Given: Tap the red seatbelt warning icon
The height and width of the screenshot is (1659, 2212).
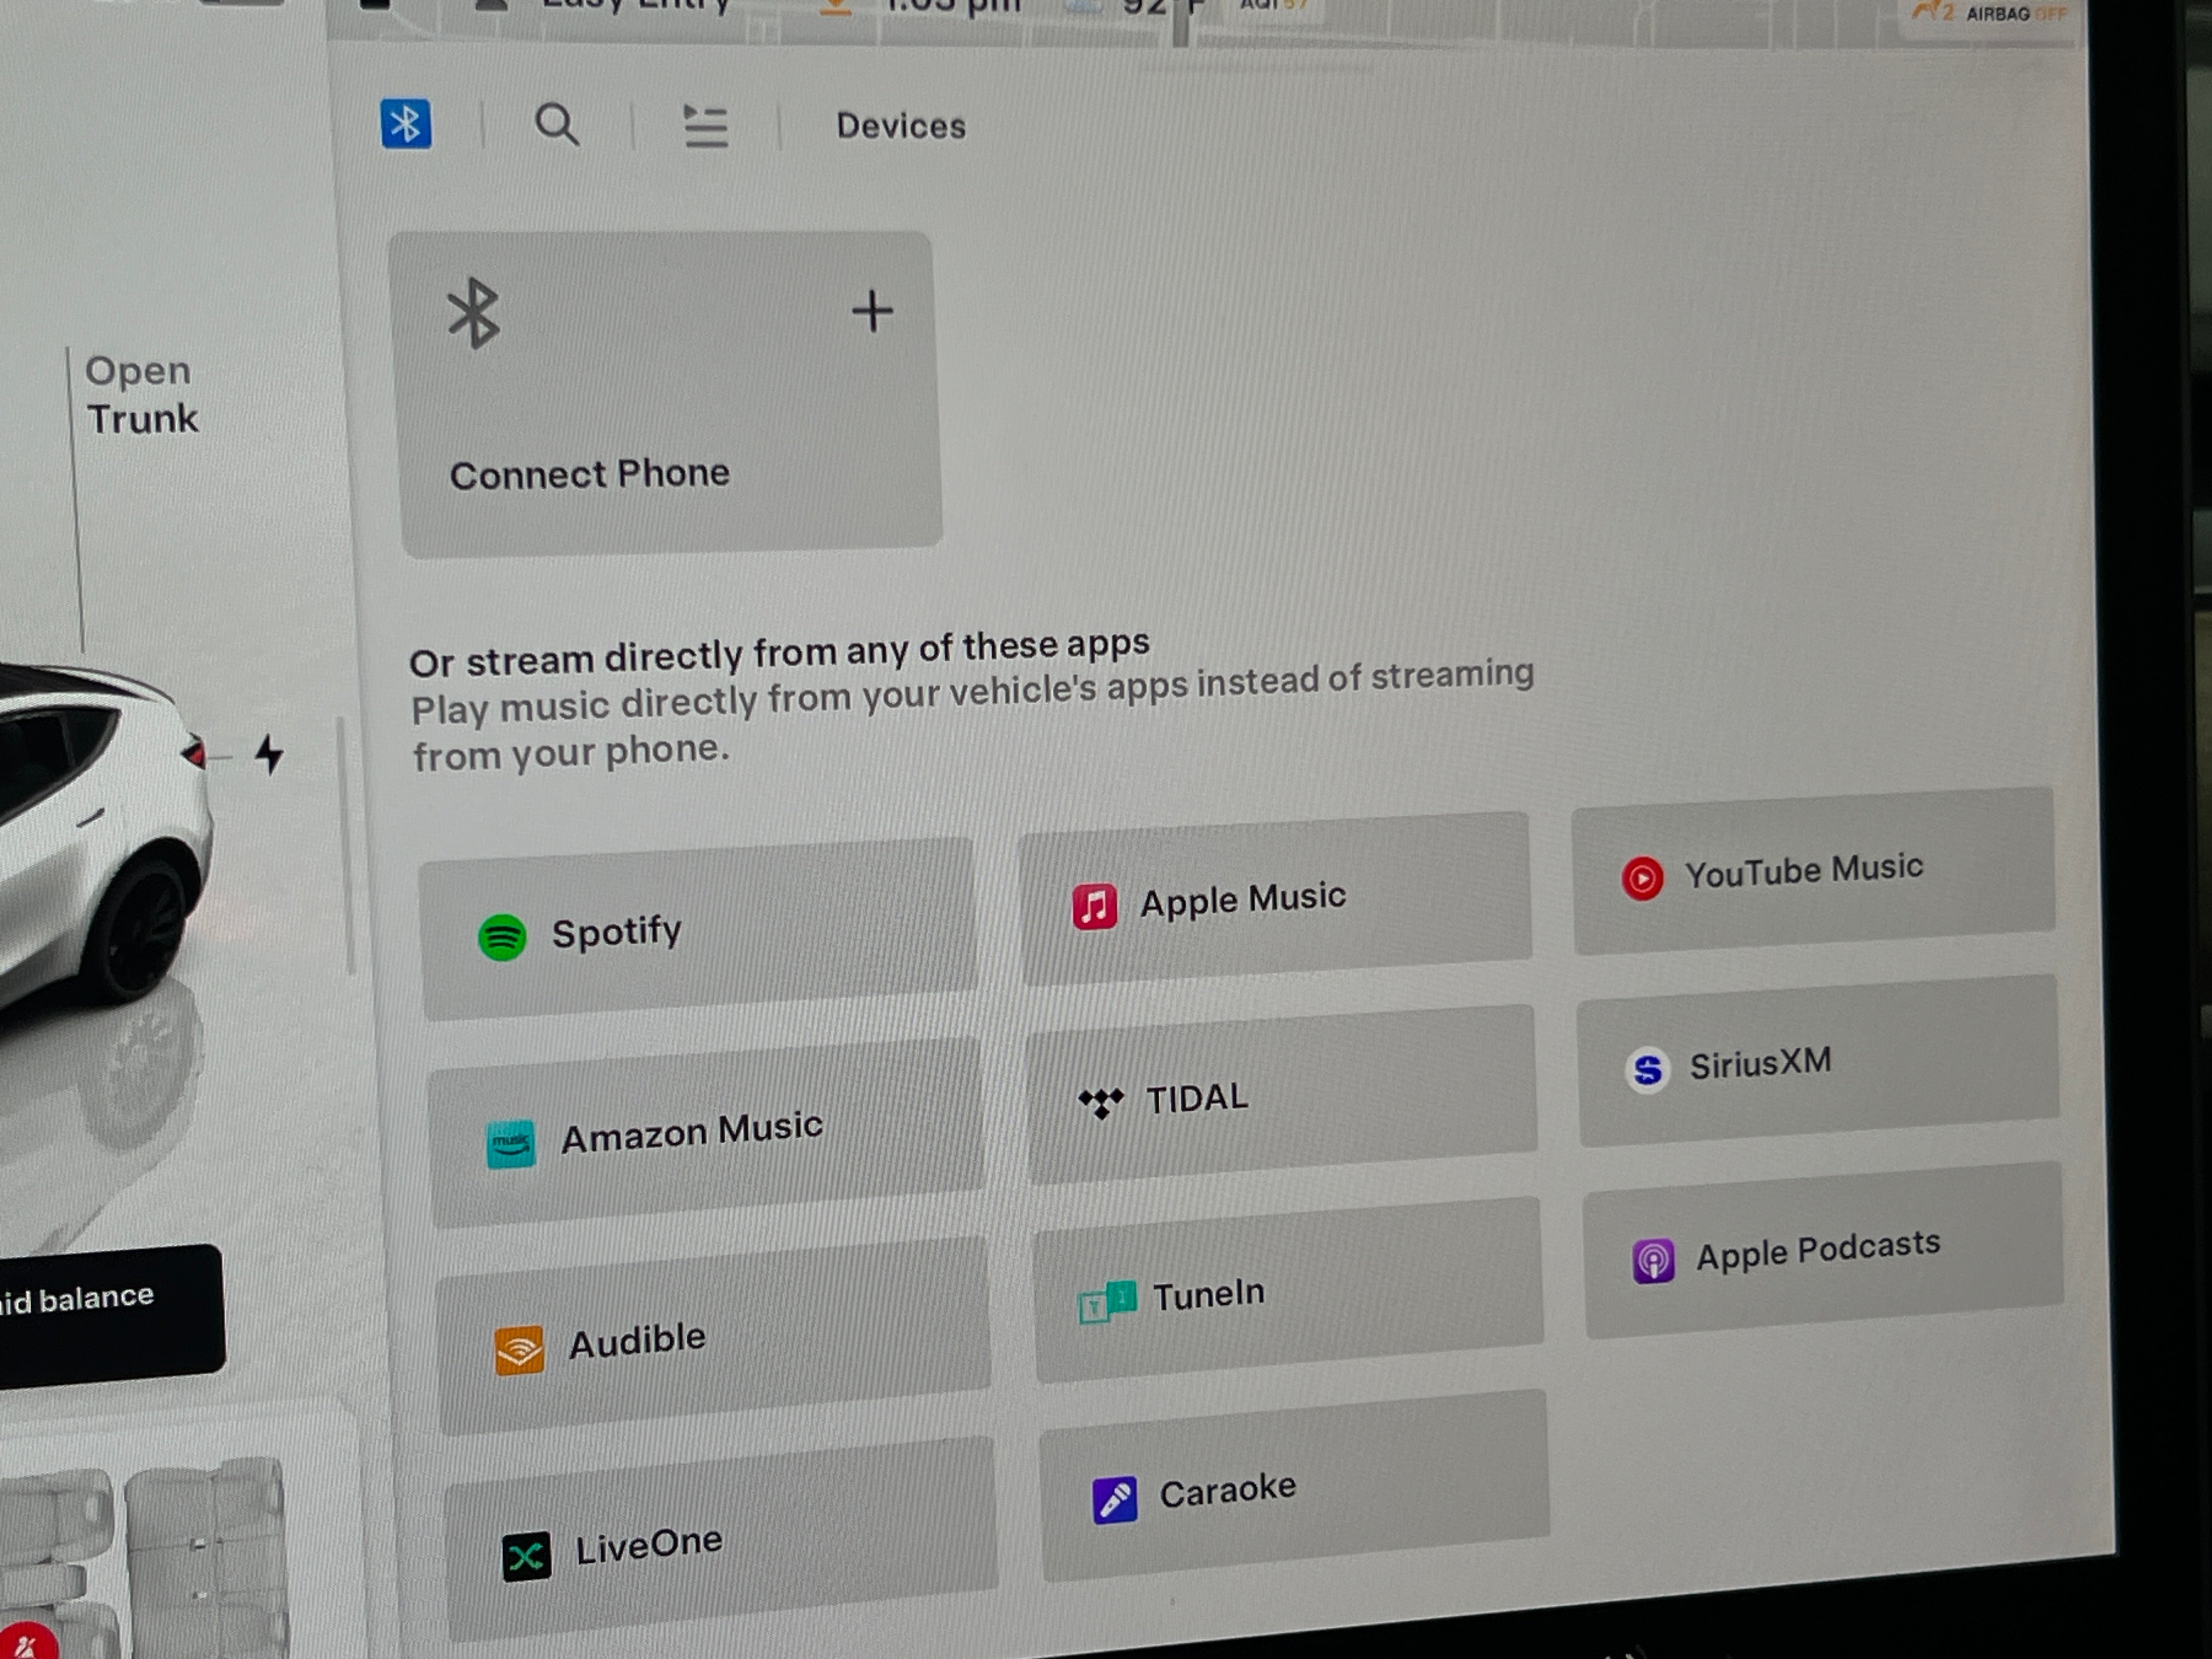Looking at the screenshot, I should pos(28,1642).
